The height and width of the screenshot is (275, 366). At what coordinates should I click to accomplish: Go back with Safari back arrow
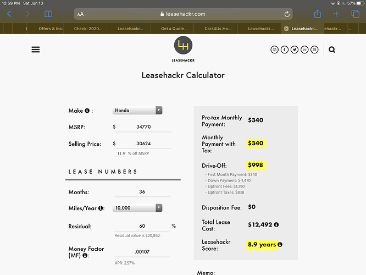(9, 14)
